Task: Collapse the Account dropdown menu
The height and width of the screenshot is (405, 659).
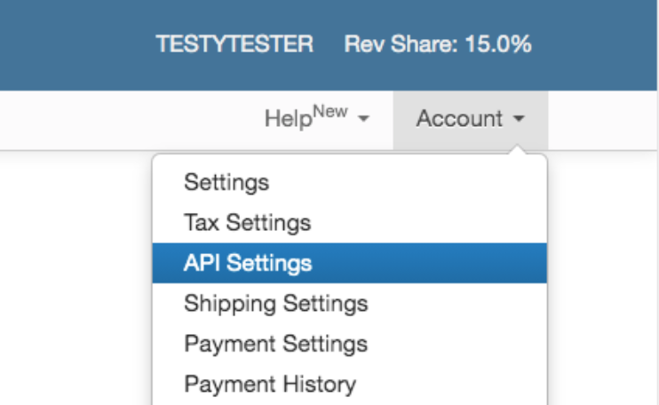Action: [x=470, y=119]
